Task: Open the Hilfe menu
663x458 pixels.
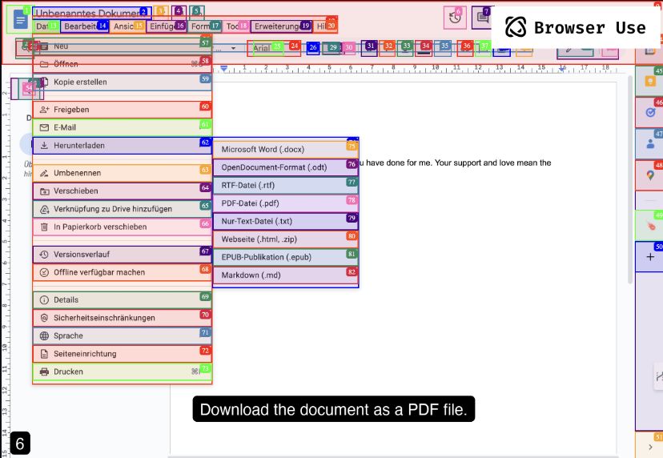Action: 326,26
